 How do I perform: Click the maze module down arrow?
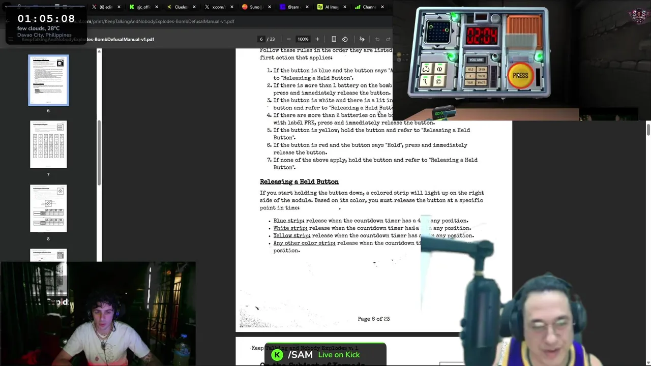437,46
